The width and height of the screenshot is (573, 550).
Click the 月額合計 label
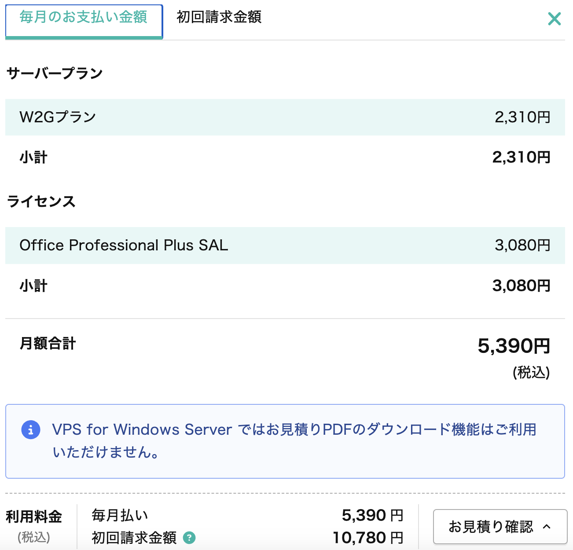(x=48, y=343)
